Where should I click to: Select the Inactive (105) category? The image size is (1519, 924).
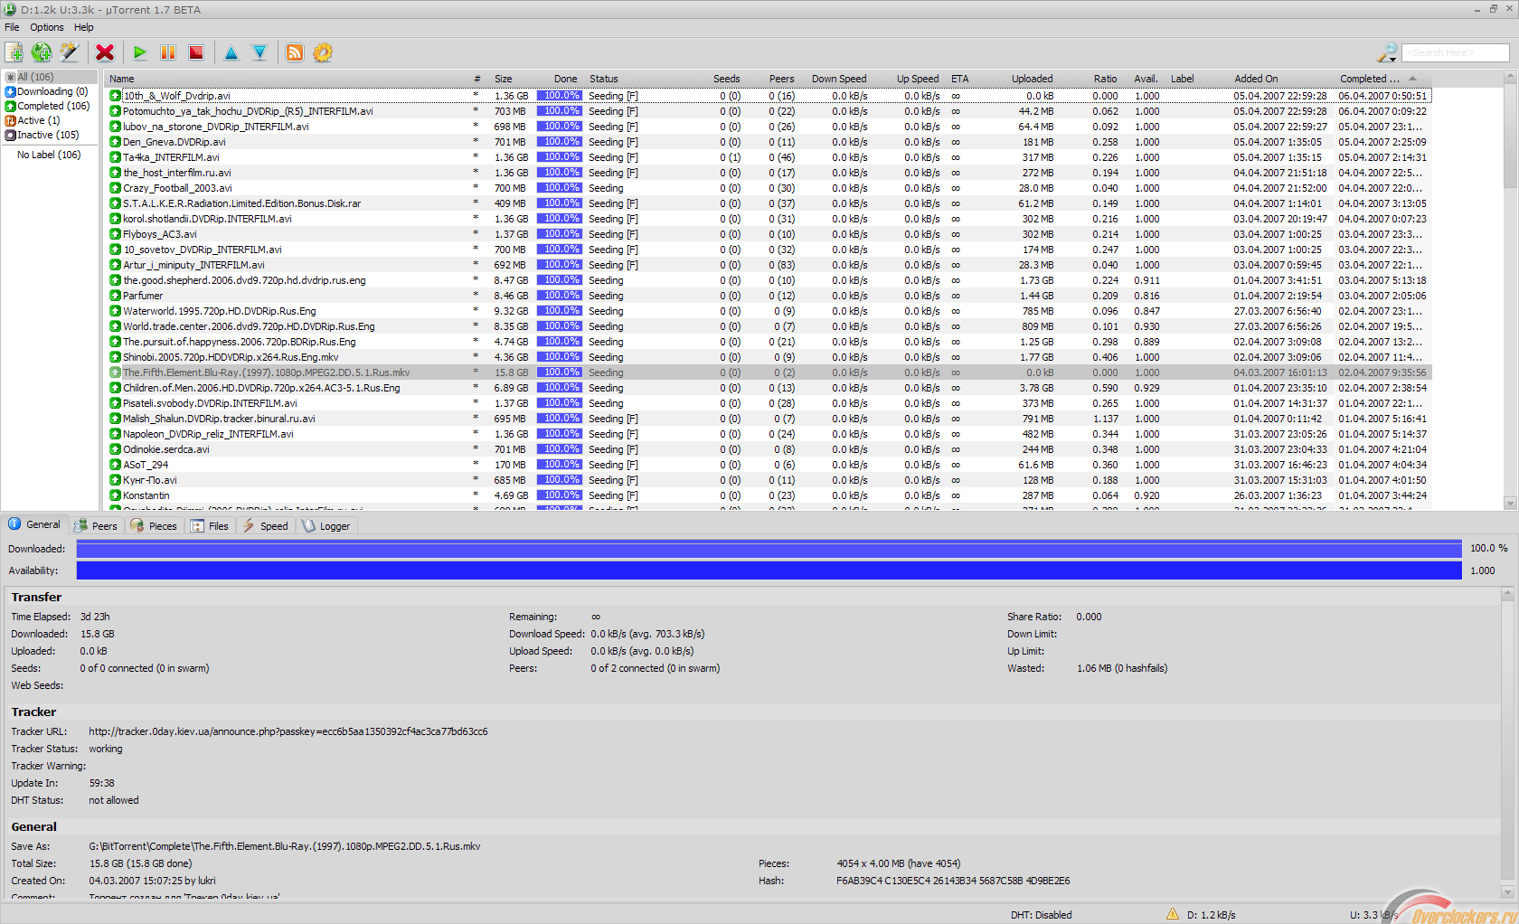coord(42,135)
